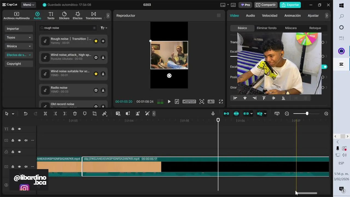Click the Exportar button

pos(290,5)
